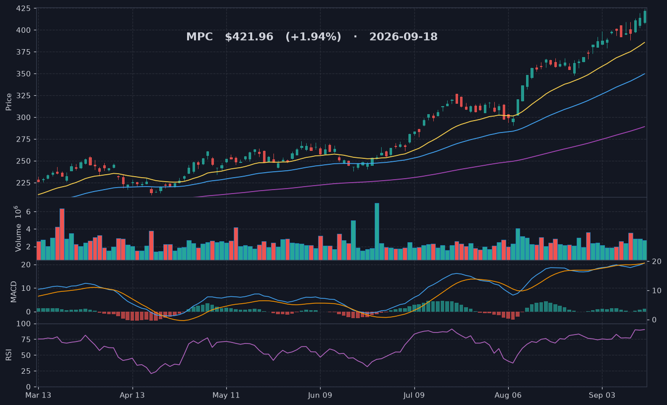
Task: Click the May 11 date label
Action: (226, 396)
